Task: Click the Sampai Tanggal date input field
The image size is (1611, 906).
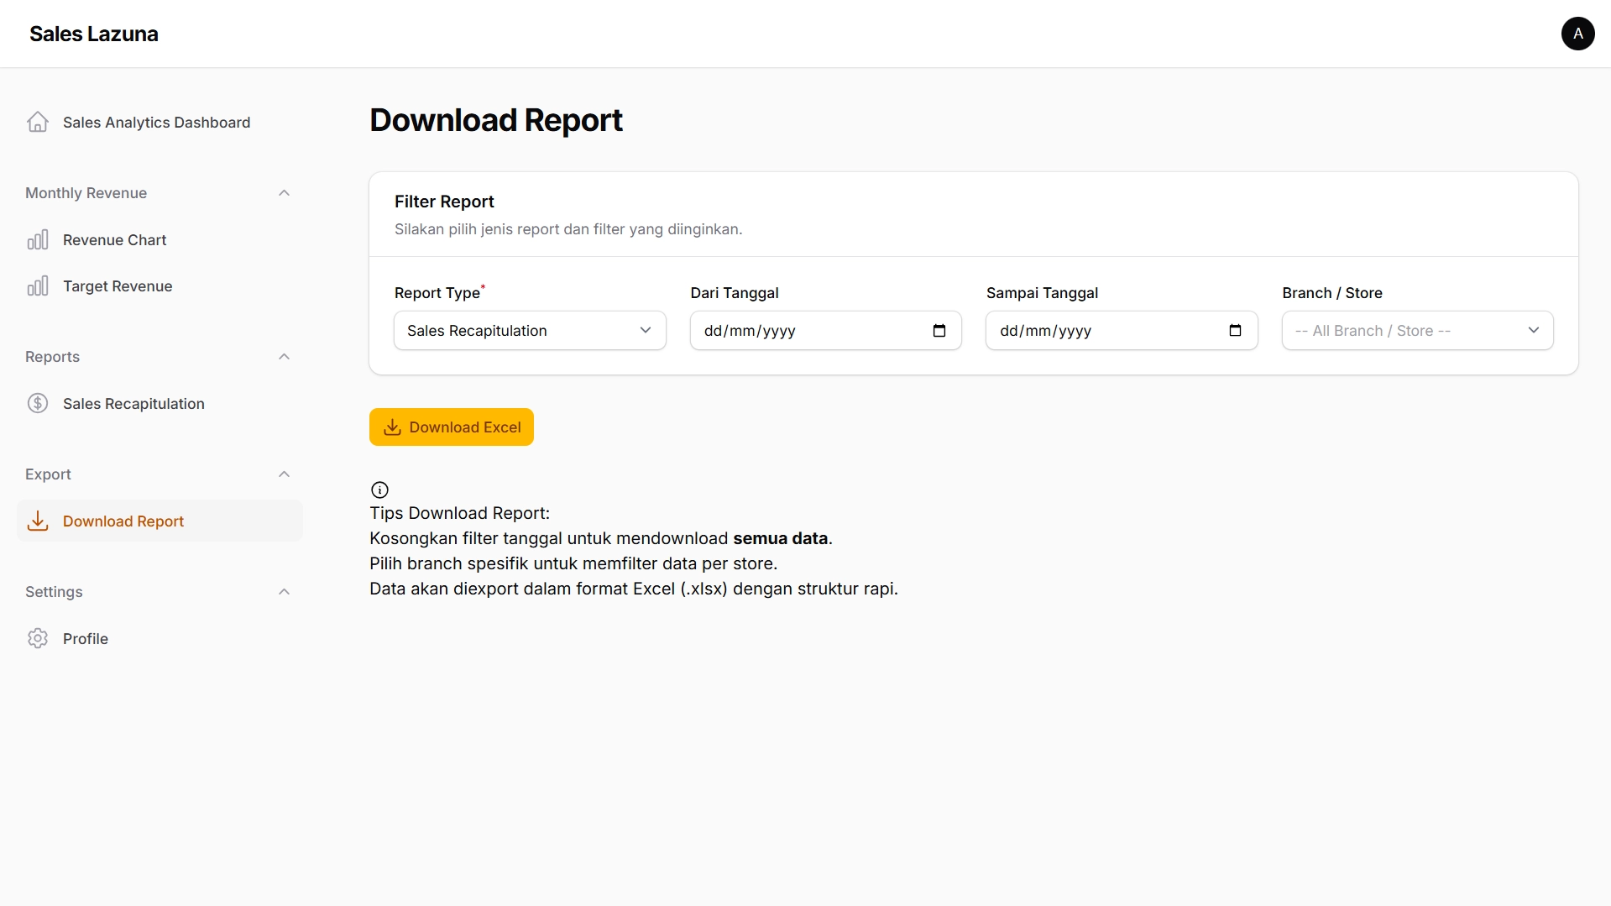Action: pos(1121,330)
